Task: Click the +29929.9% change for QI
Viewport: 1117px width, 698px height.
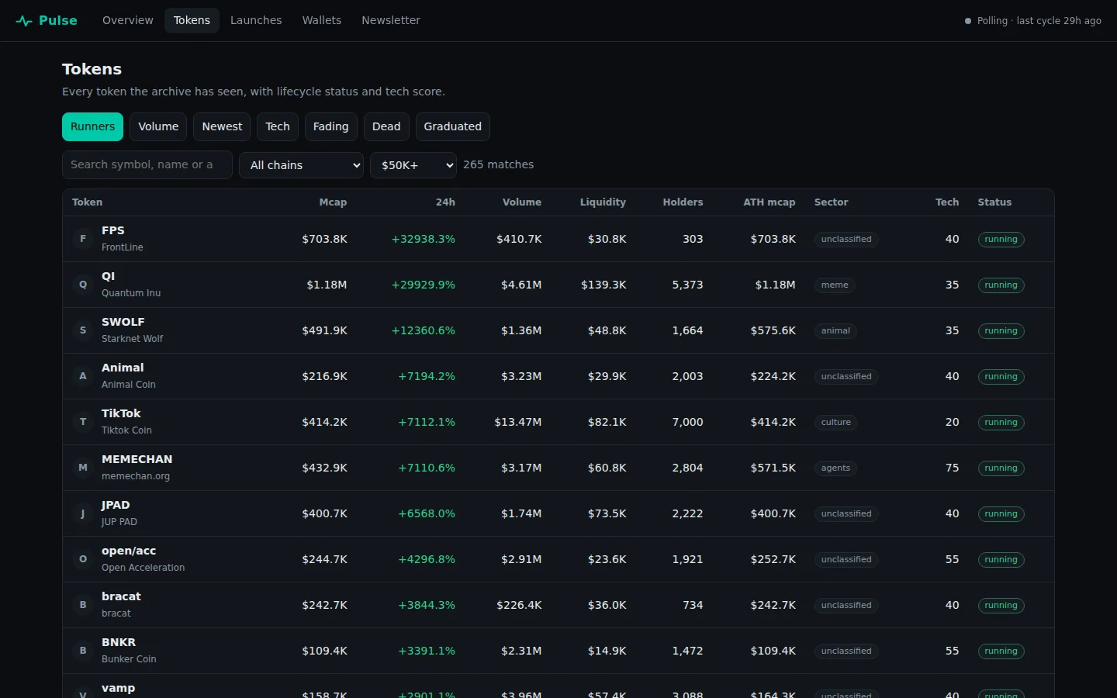Action: coord(423,285)
